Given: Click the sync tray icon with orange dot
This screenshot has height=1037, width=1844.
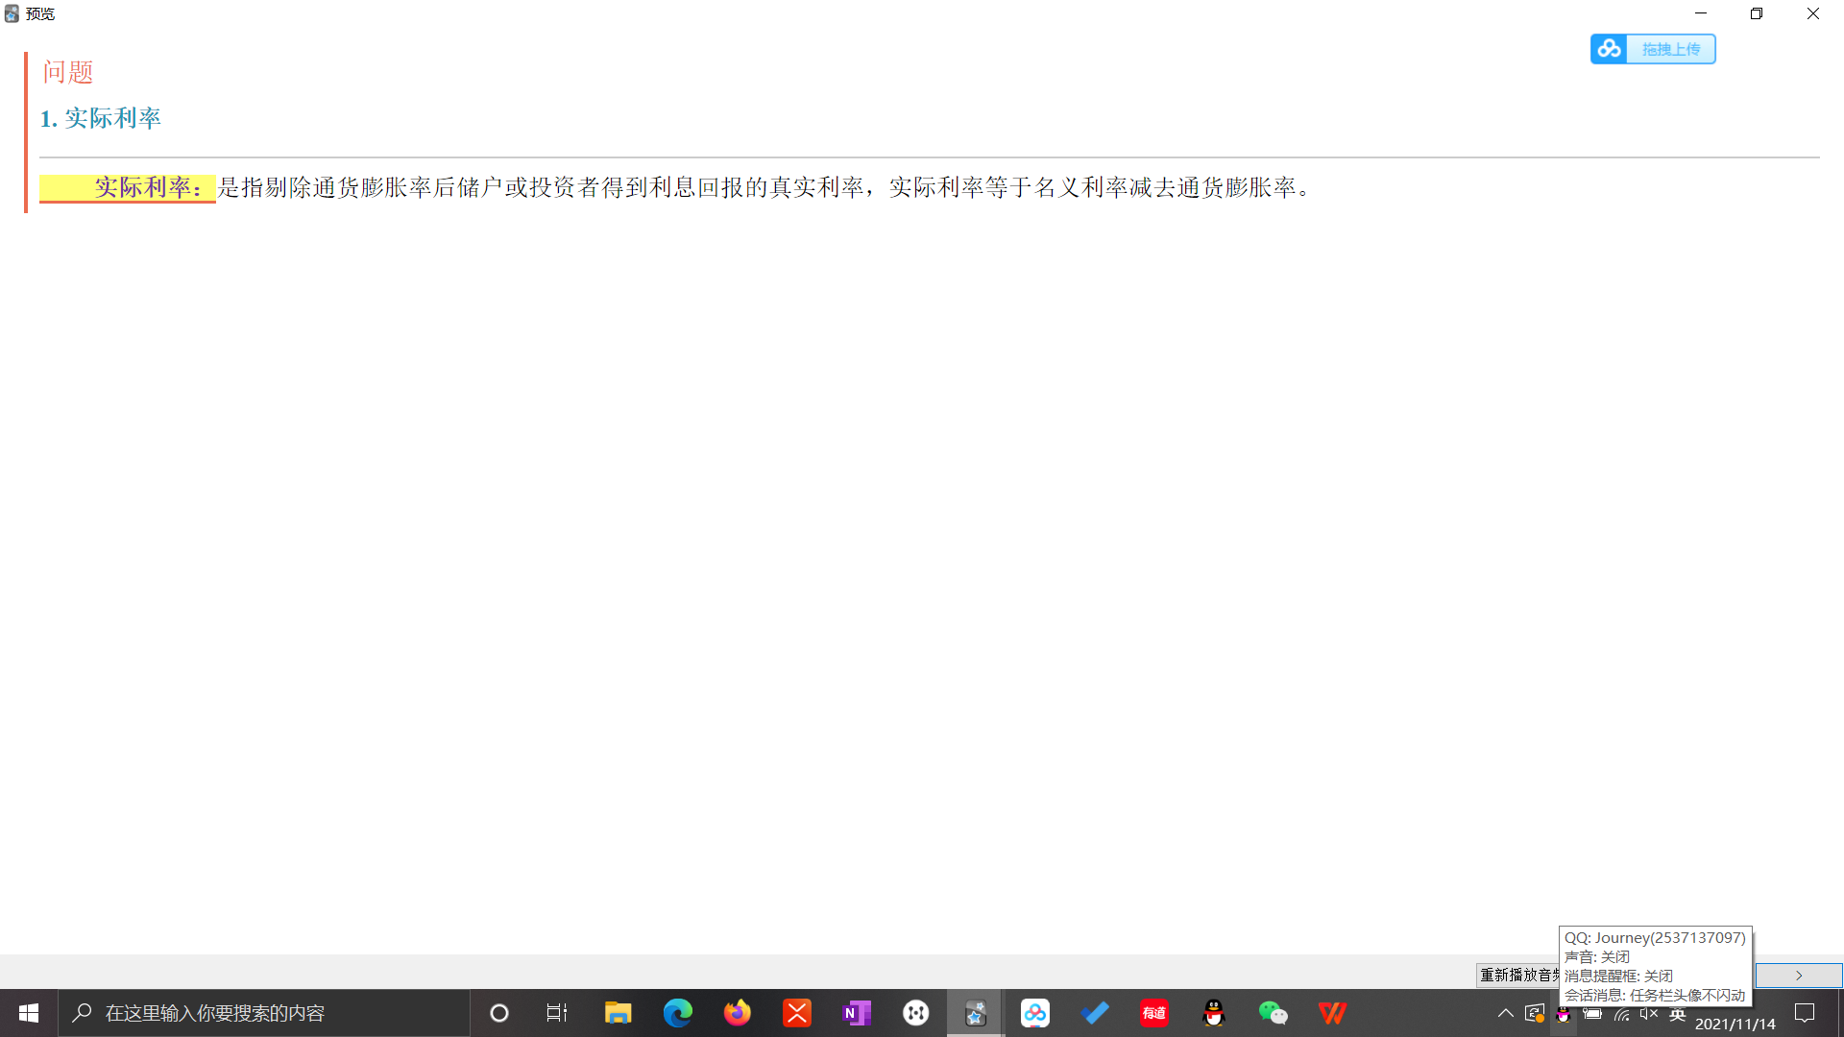Looking at the screenshot, I should coord(1535,1013).
